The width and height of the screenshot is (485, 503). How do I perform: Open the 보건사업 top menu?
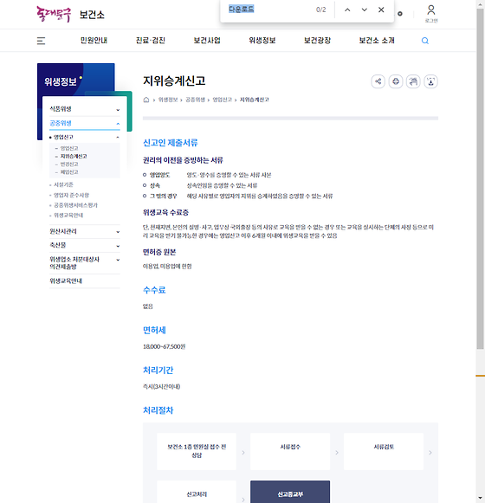coord(207,41)
